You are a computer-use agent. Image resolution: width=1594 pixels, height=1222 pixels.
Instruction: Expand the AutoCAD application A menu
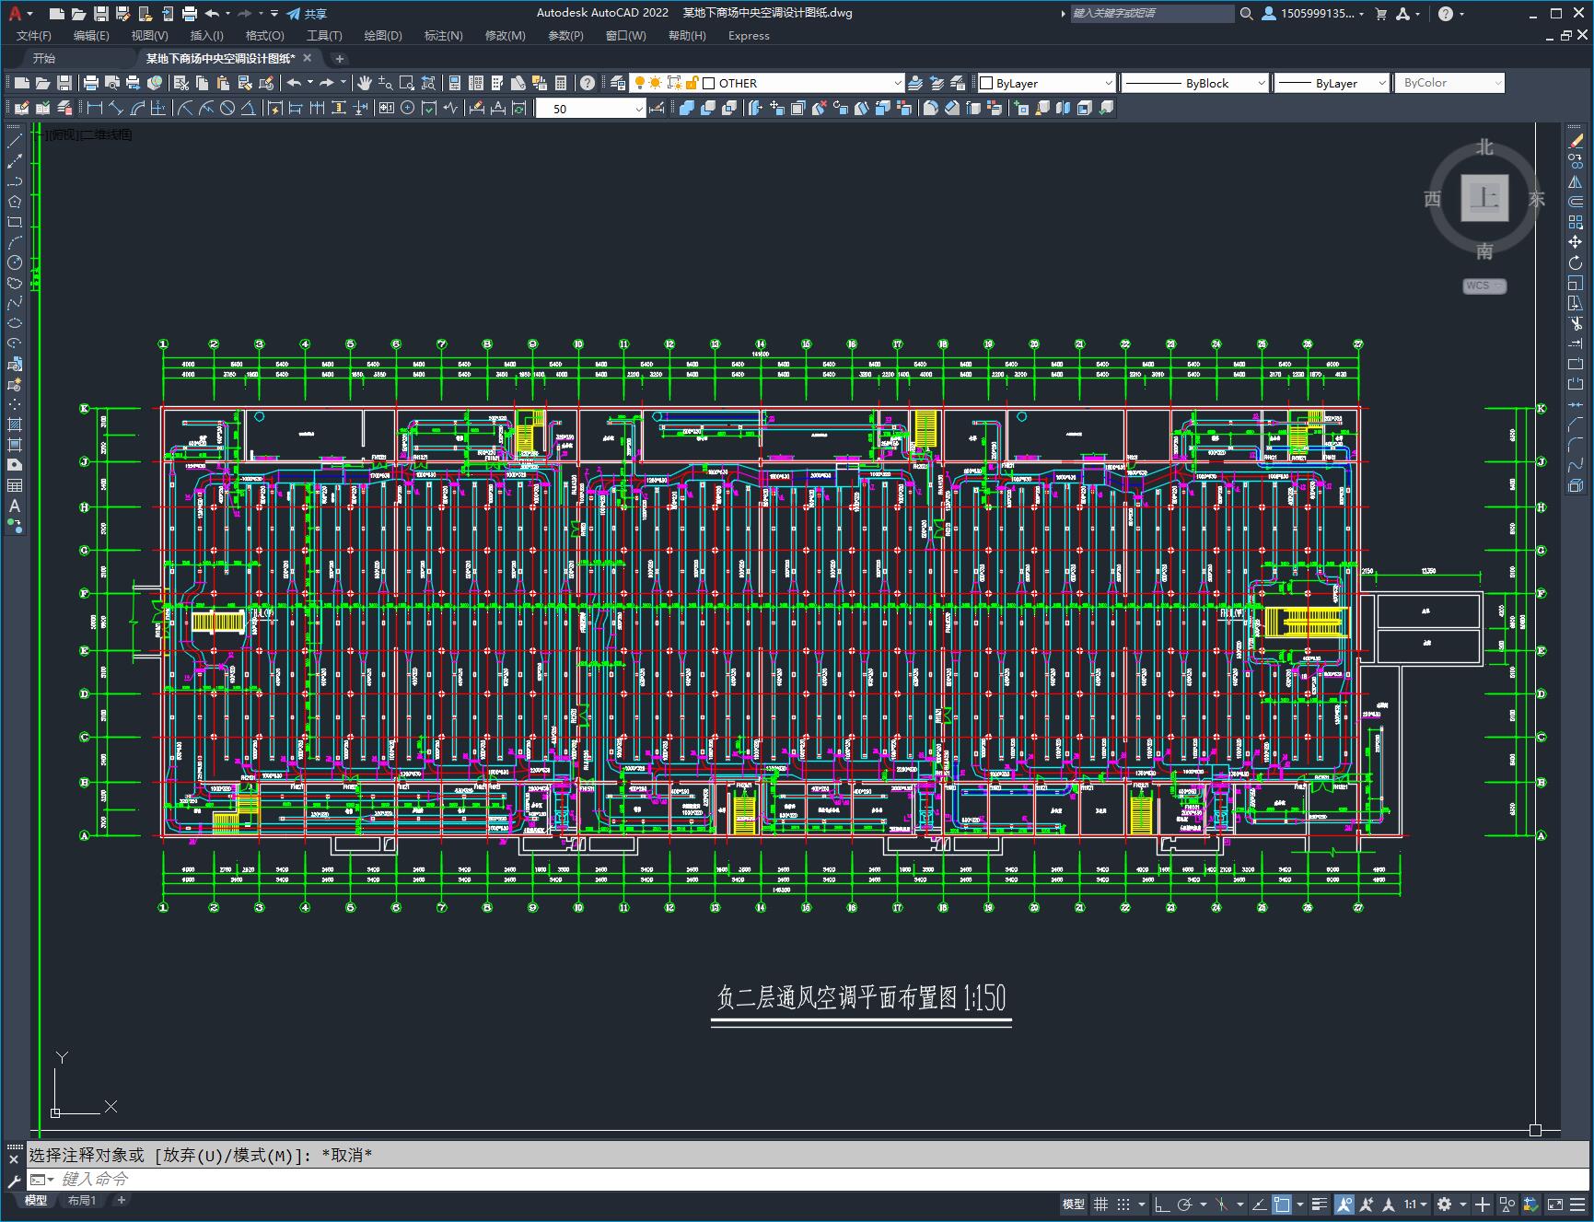pos(19,14)
